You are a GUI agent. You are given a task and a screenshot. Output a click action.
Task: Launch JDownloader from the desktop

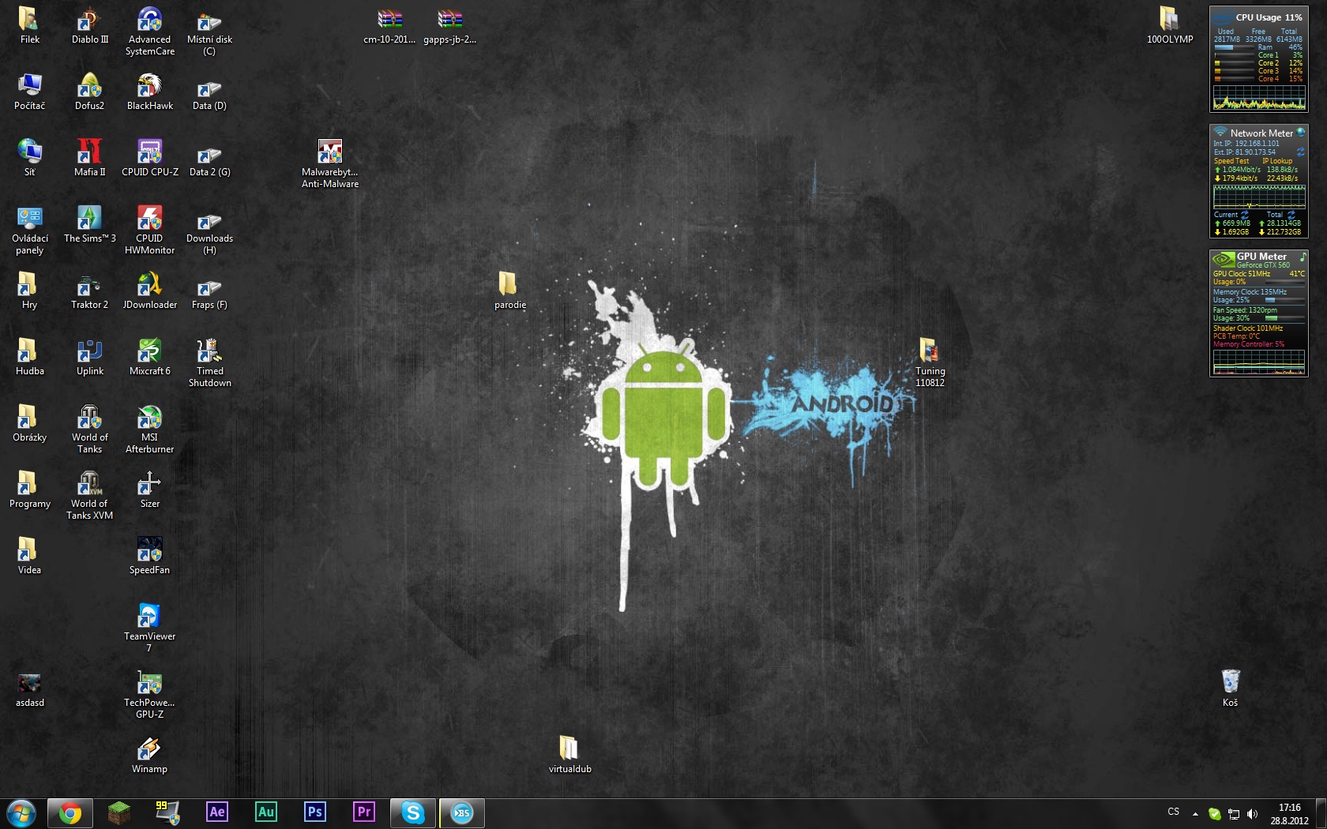[150, 291]
